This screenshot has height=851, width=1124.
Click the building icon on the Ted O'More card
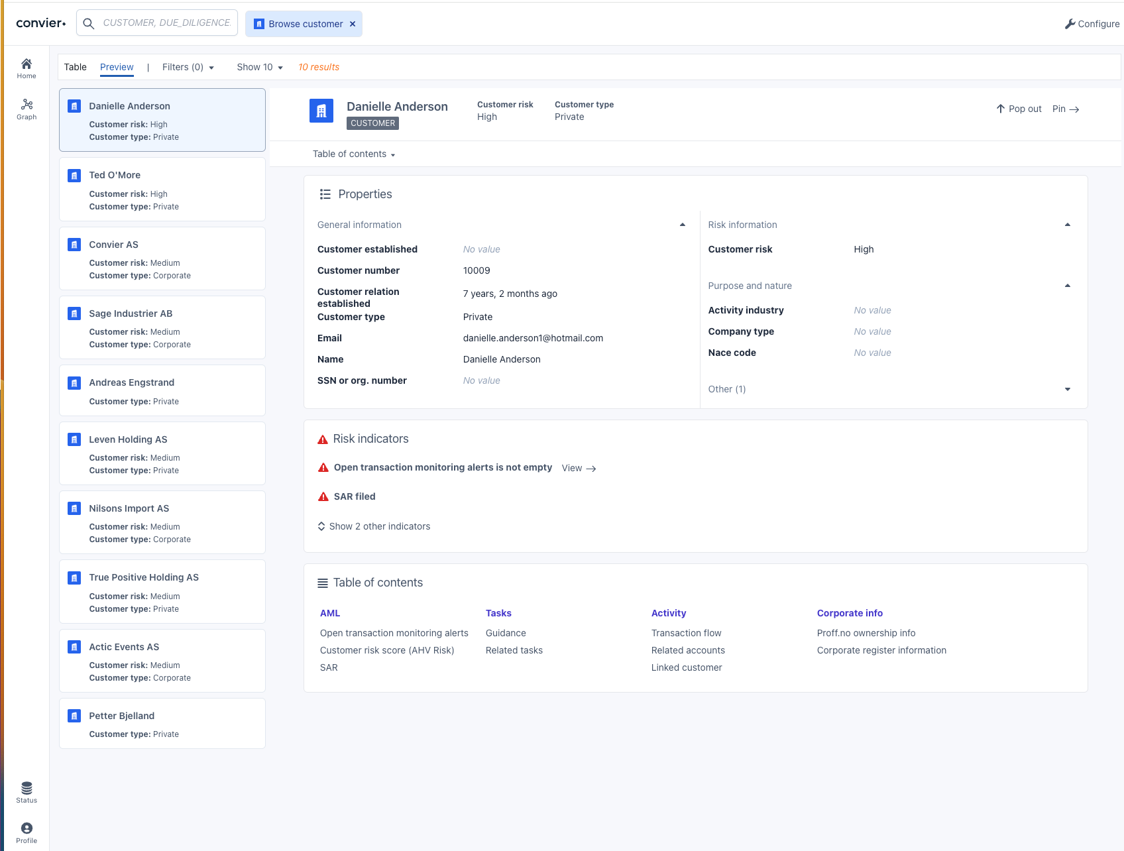pos(74,176)
